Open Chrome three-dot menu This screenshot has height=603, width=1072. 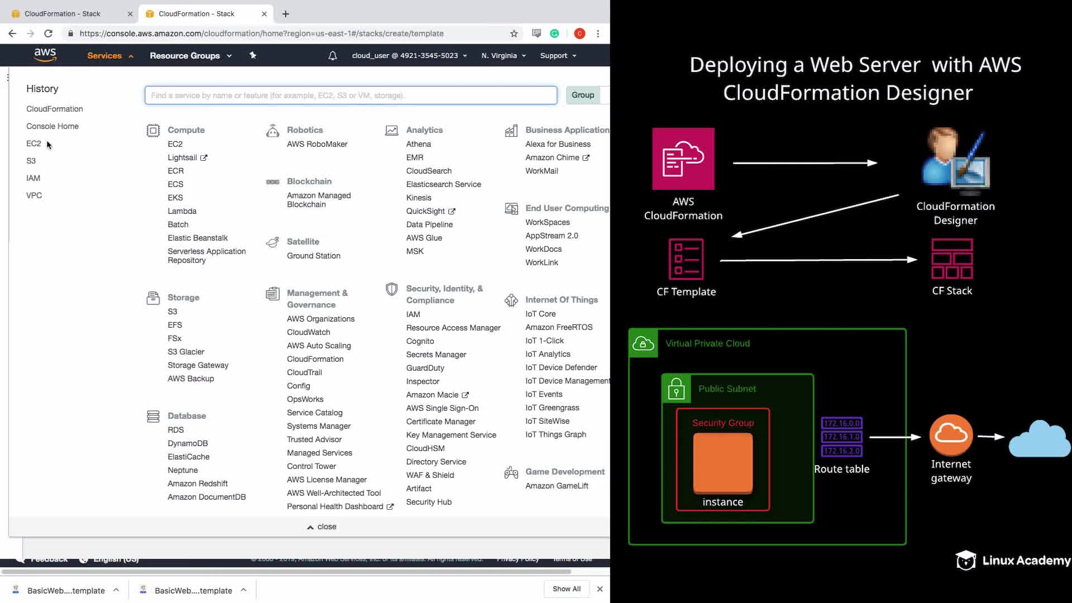598,33
